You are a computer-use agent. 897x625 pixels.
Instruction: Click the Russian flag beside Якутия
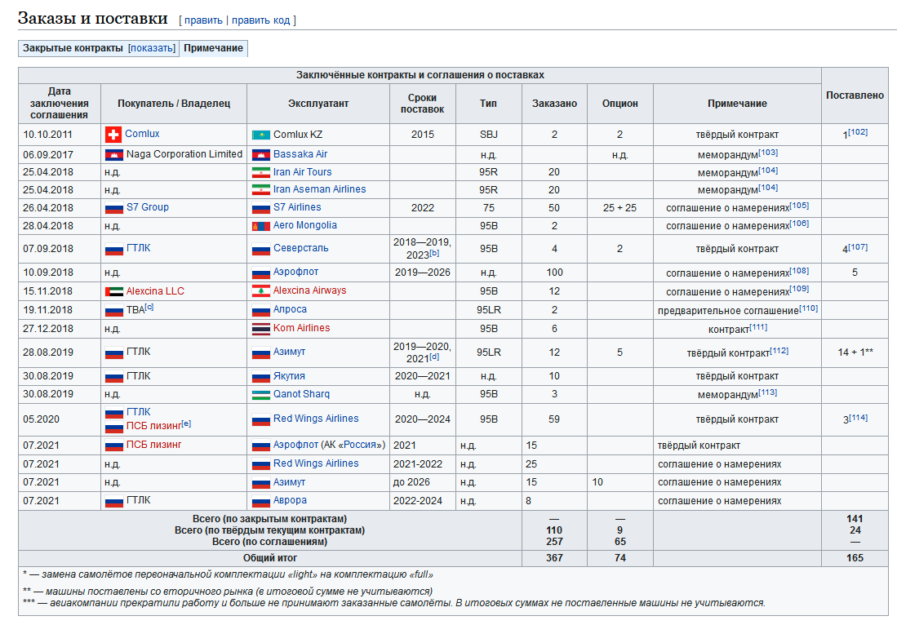coord(261,377)
